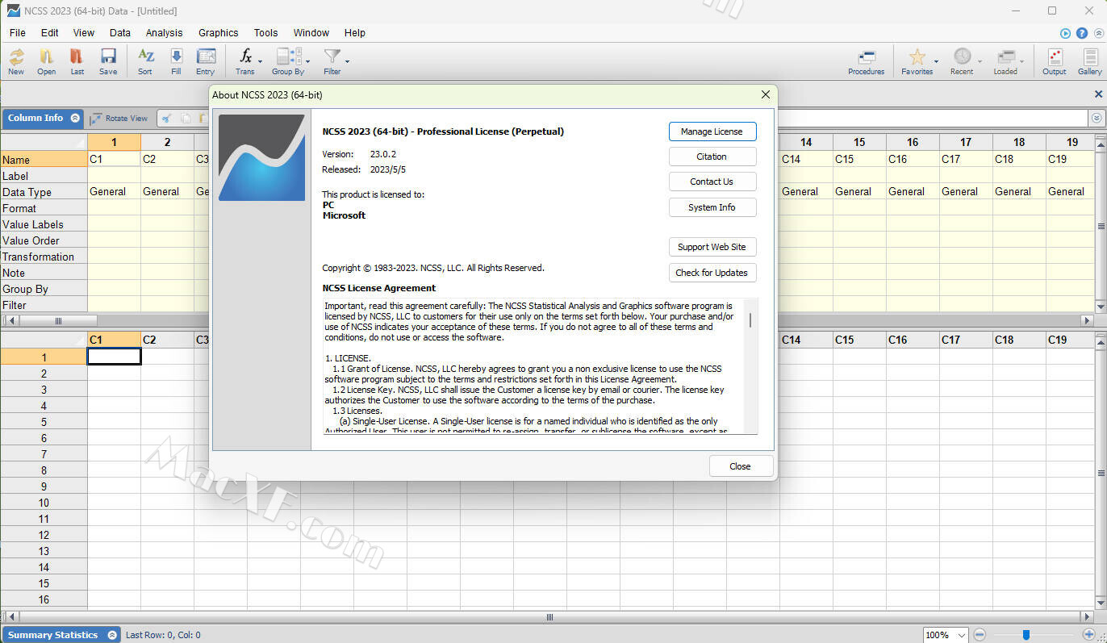
Task: Dismiss the About dialog with title X
Action: [x=766, y=94]
